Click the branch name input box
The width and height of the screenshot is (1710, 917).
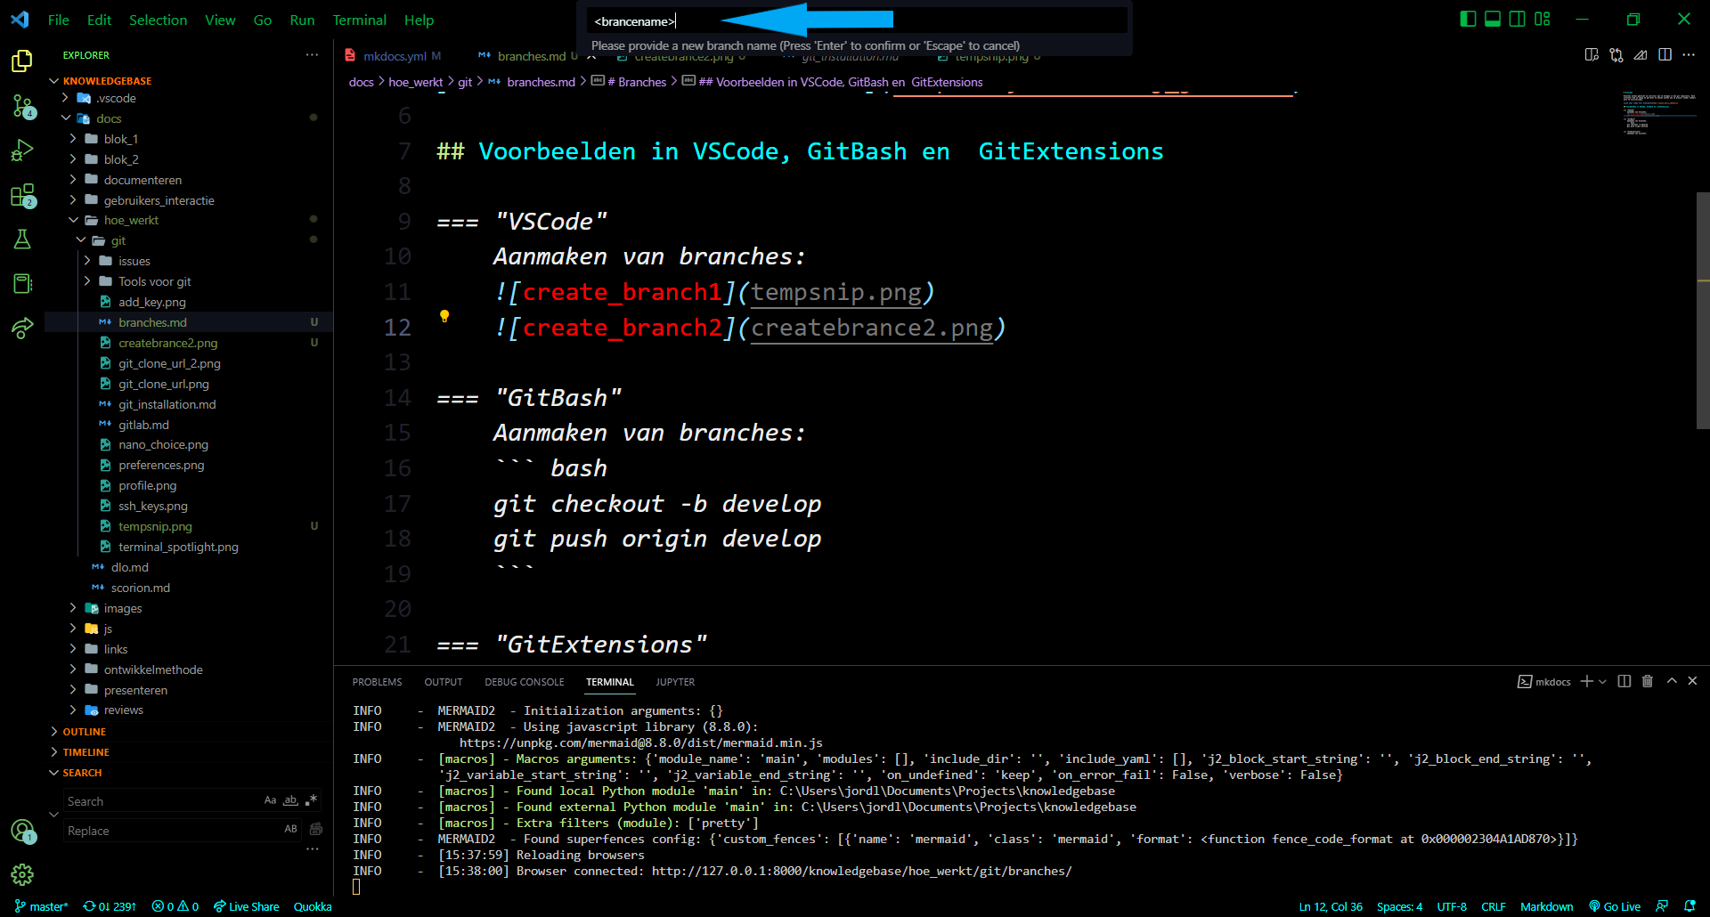(855, 20)
